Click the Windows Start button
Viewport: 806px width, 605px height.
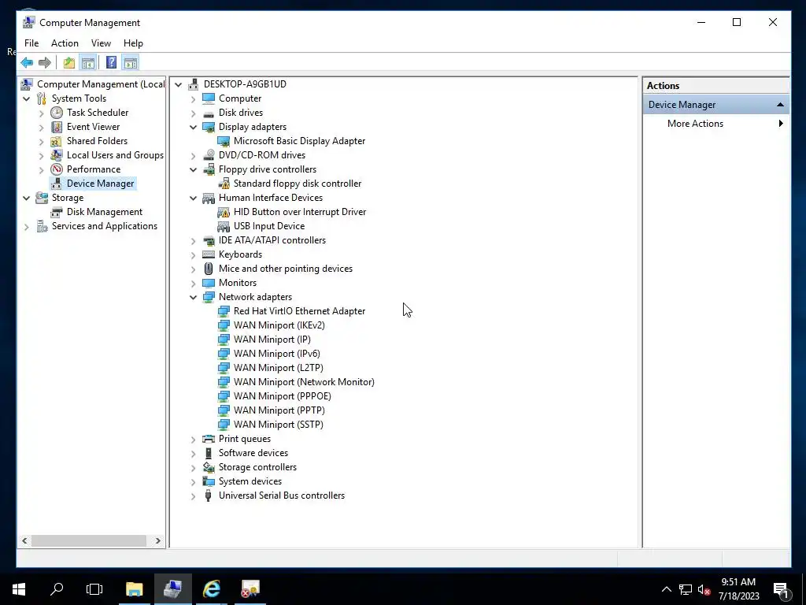(19, 589)
